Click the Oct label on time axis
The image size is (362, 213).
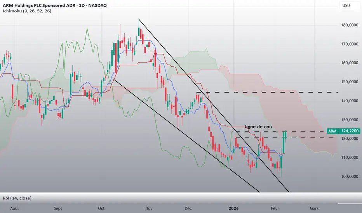[101, 208]
